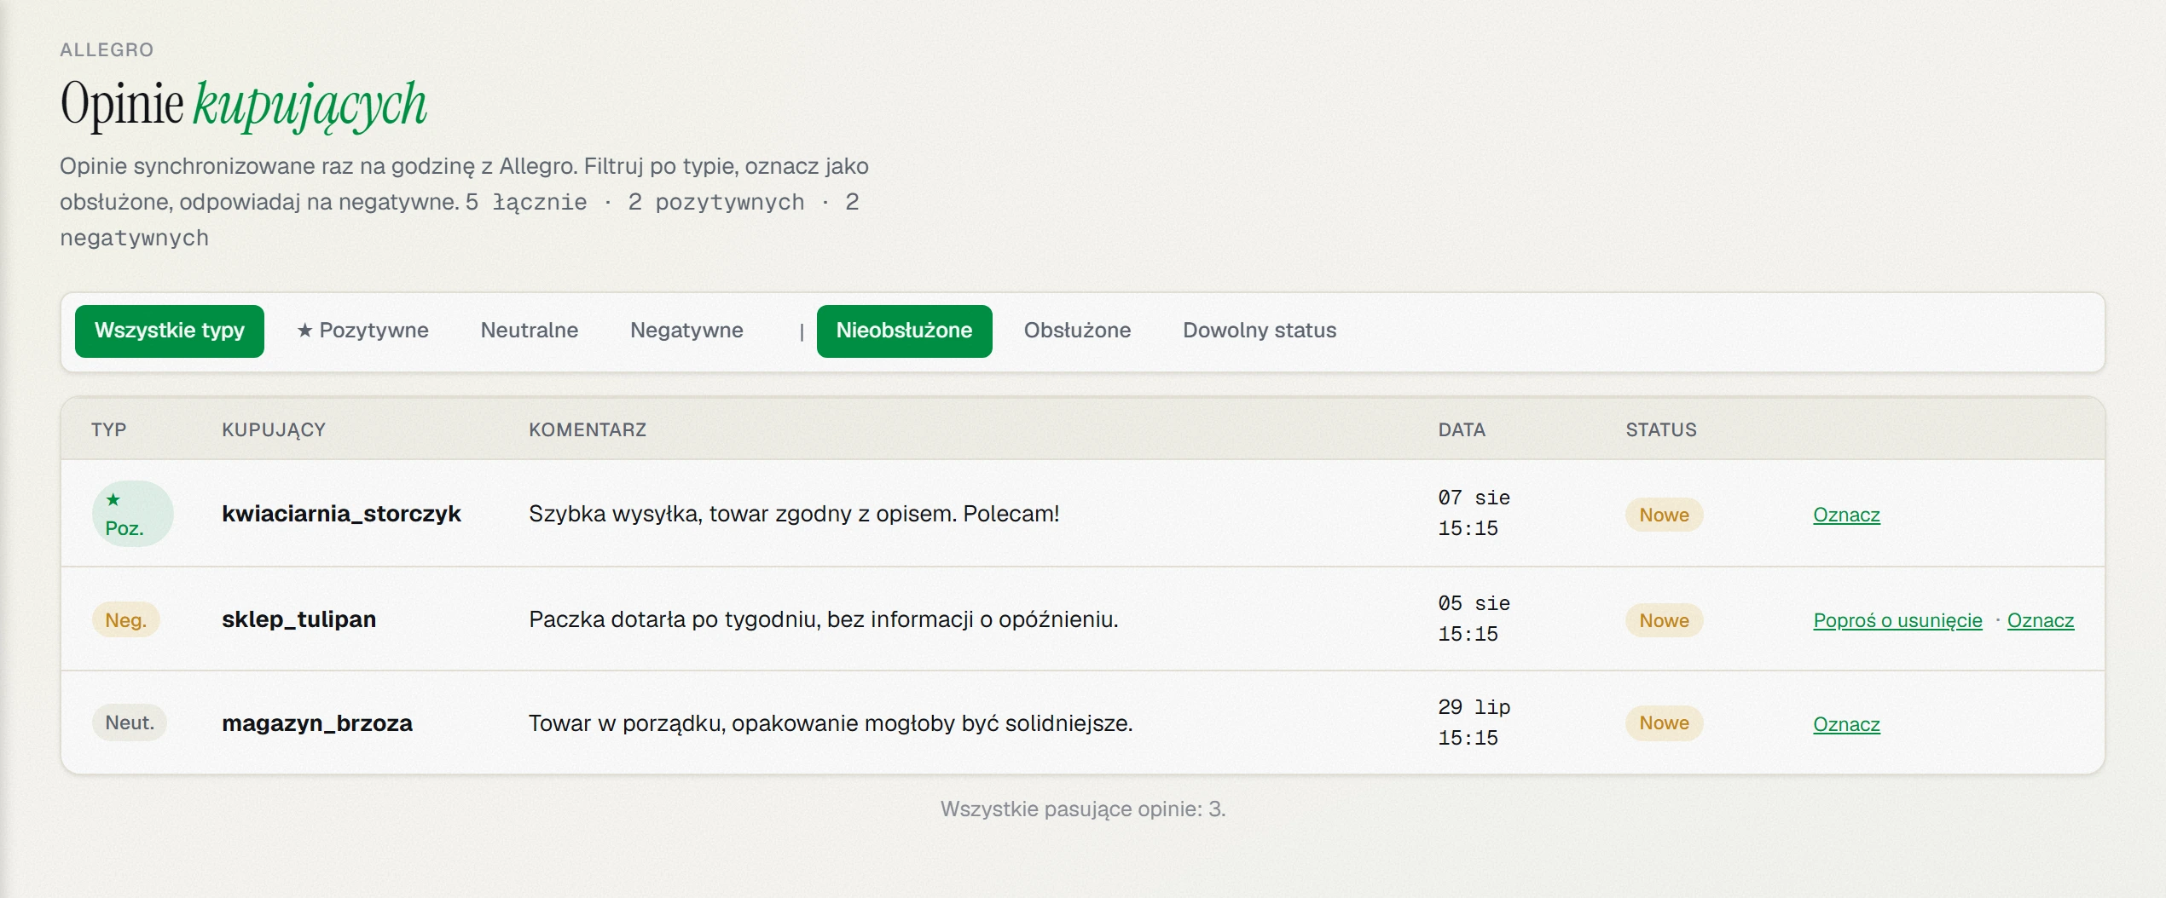The image size is (2166, 898).
Task: Click the STATUS column header
Action: pos(1661,429)
